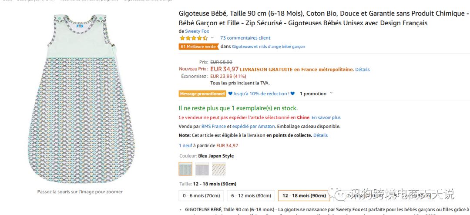
Task: Open the 73 commentaires client link
Action: pos(245,38)
